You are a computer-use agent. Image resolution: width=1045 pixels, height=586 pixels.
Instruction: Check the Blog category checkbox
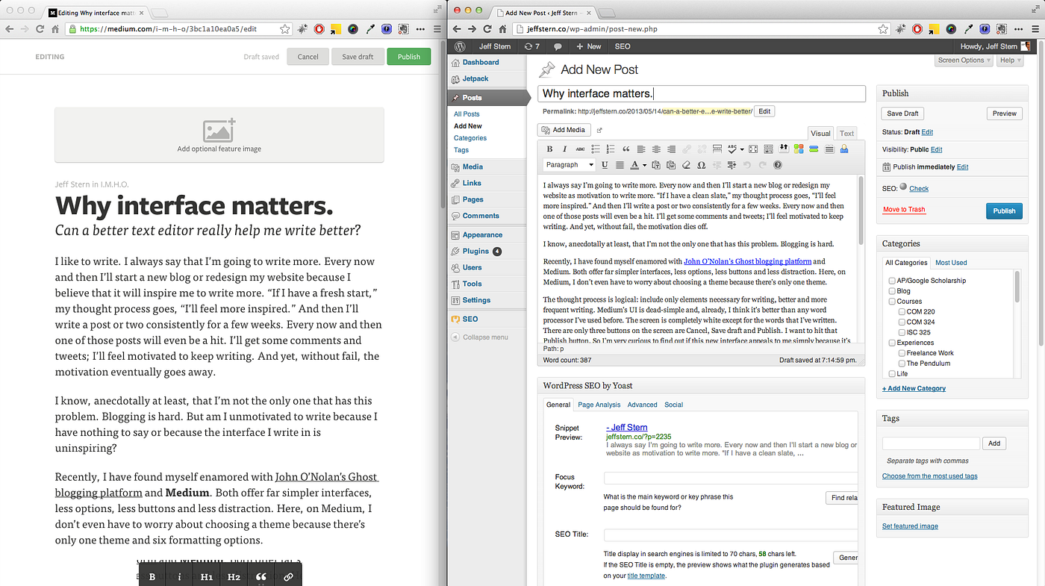pyautogui.click(x=892, y=291)
